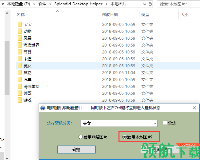The height and width of the screenshot is (160, 200).
Task: Click the 确定 button
Action: pos(76,150)
